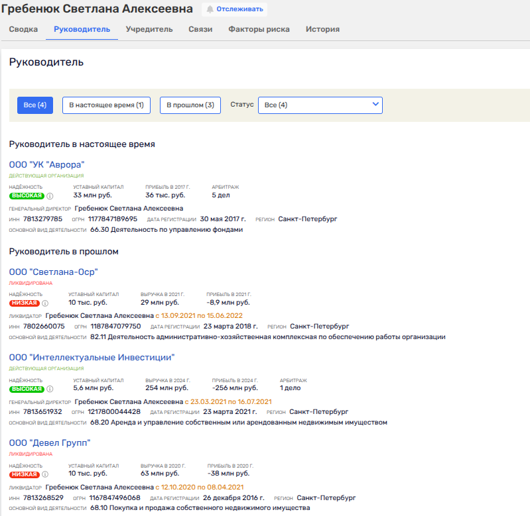
Task: Open ООО "Девел Групп" company link
Action: (50, 442)
